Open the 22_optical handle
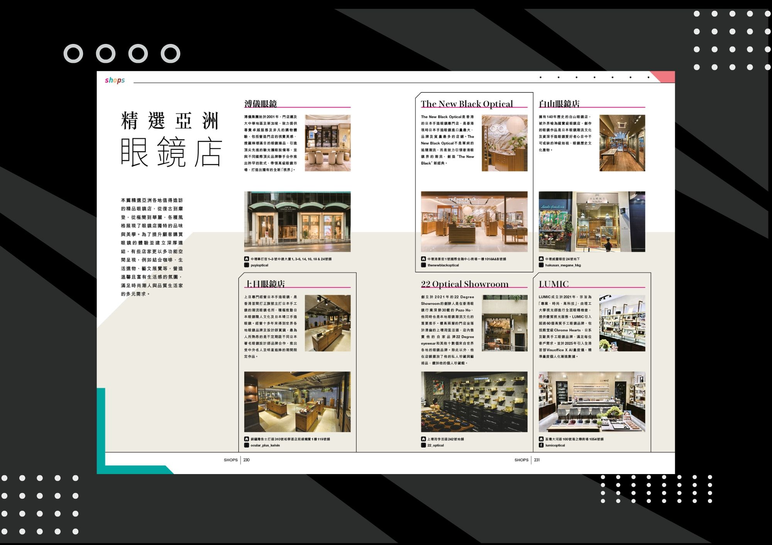The width and height of the screenshot is (772, 545). coord(435,445)
